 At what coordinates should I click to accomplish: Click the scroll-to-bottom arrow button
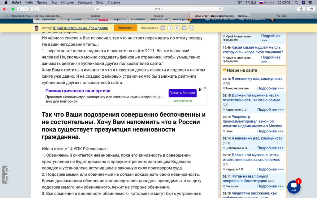click(x=7, y=179)
